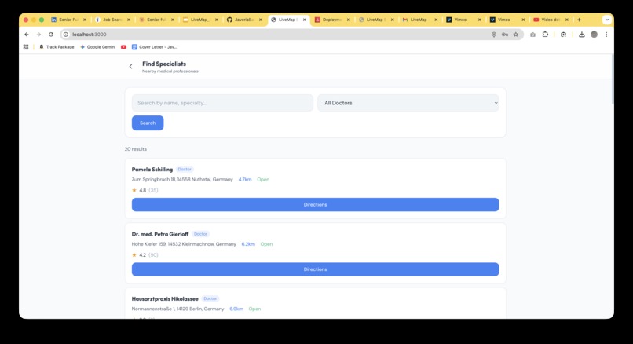
Task: Open the YouTube bookmark icon
Action: click(x=123, y=47)
